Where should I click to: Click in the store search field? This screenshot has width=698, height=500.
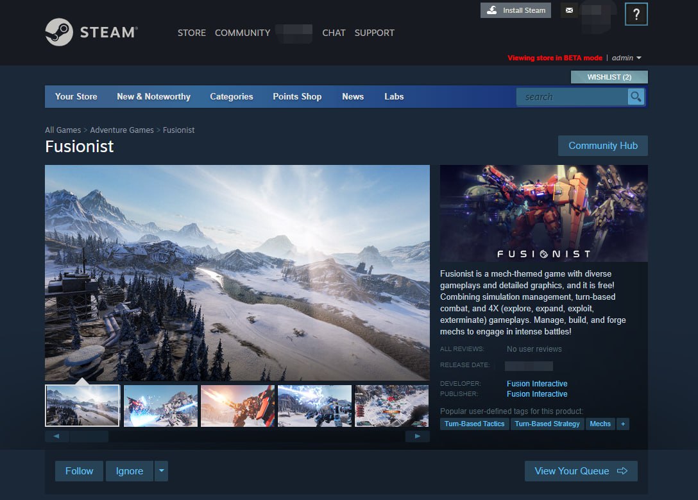pos(572,97)
